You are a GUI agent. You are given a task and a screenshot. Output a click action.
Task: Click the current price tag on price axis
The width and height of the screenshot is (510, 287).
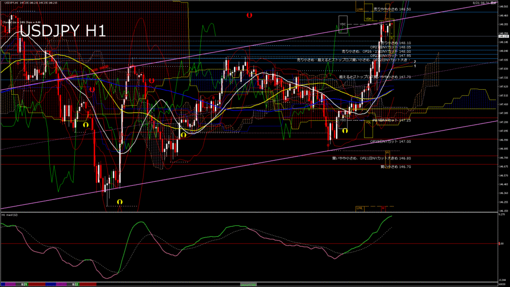pyautogui.click(x=503, y=36)
